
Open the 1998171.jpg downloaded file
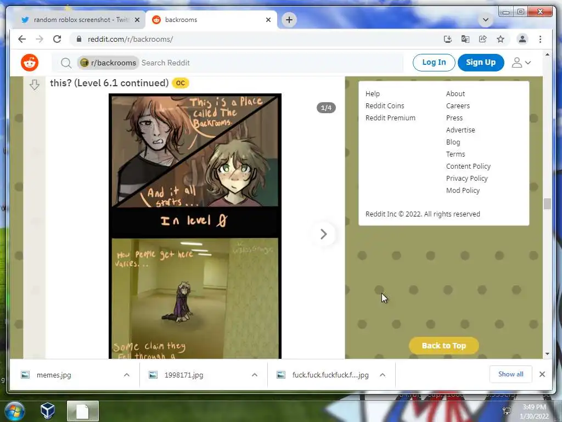(x=183, y=375)
